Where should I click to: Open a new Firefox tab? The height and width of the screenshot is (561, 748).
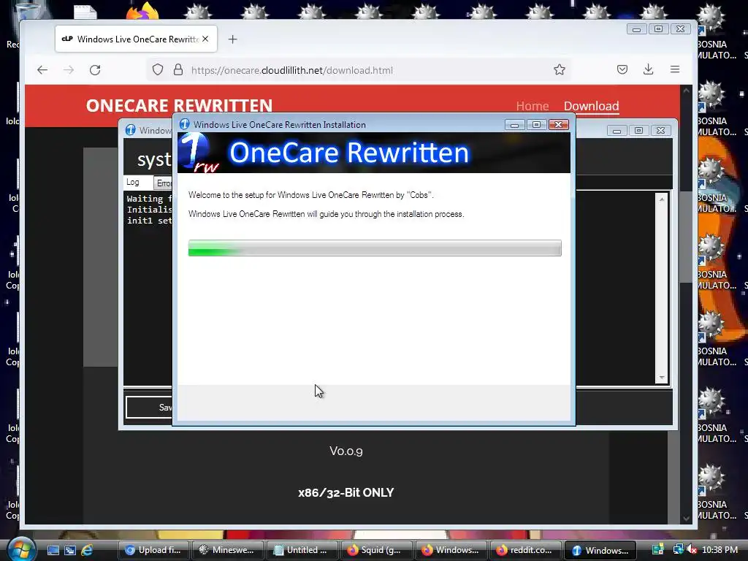coord(232,39)
